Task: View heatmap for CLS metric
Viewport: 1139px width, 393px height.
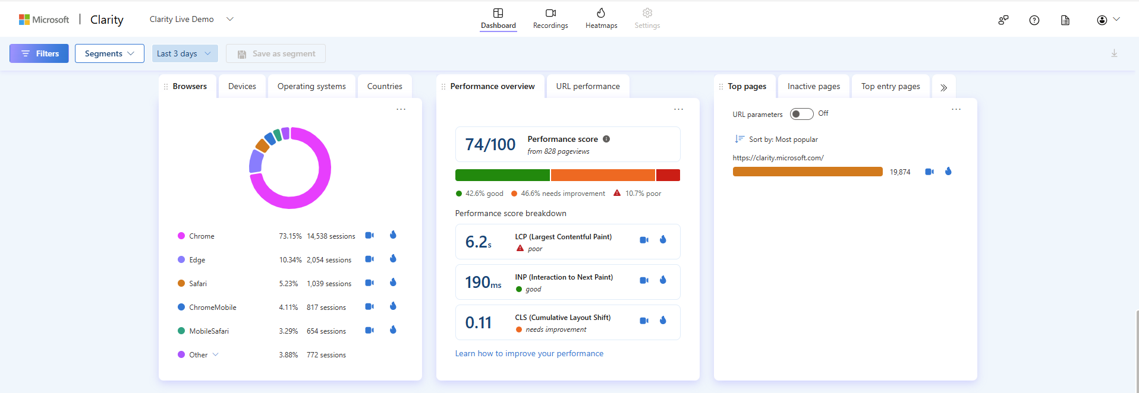Action: 663,321
